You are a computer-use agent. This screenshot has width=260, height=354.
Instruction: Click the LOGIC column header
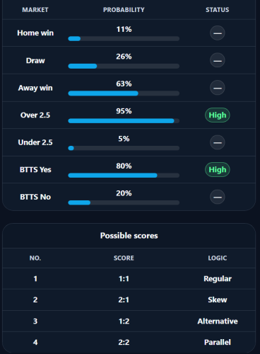pos(218,258)
